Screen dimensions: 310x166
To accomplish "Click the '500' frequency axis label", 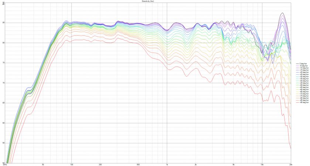I will [138, 165].
